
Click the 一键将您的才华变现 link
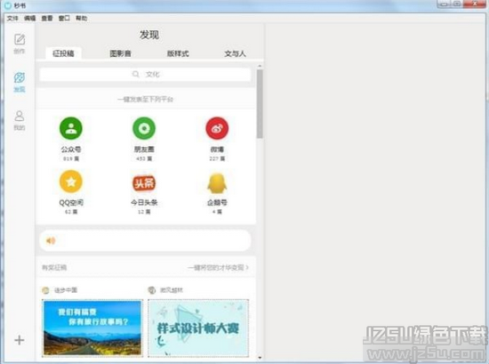coord(218,268)
